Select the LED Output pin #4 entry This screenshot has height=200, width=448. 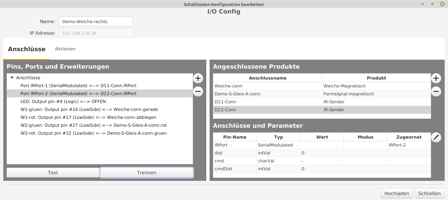click(63, 101)
